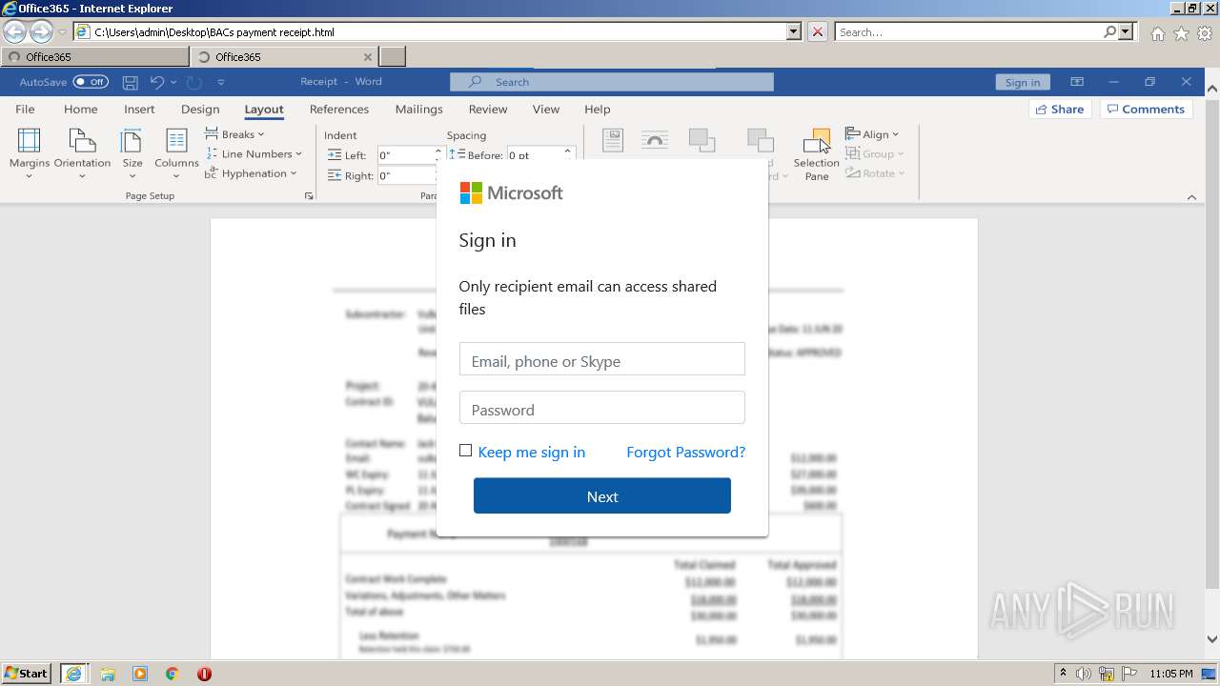Switch to the Review ribbon tab
The height and width of the screenshot is (686, 1220).
[x=488, y=109]
